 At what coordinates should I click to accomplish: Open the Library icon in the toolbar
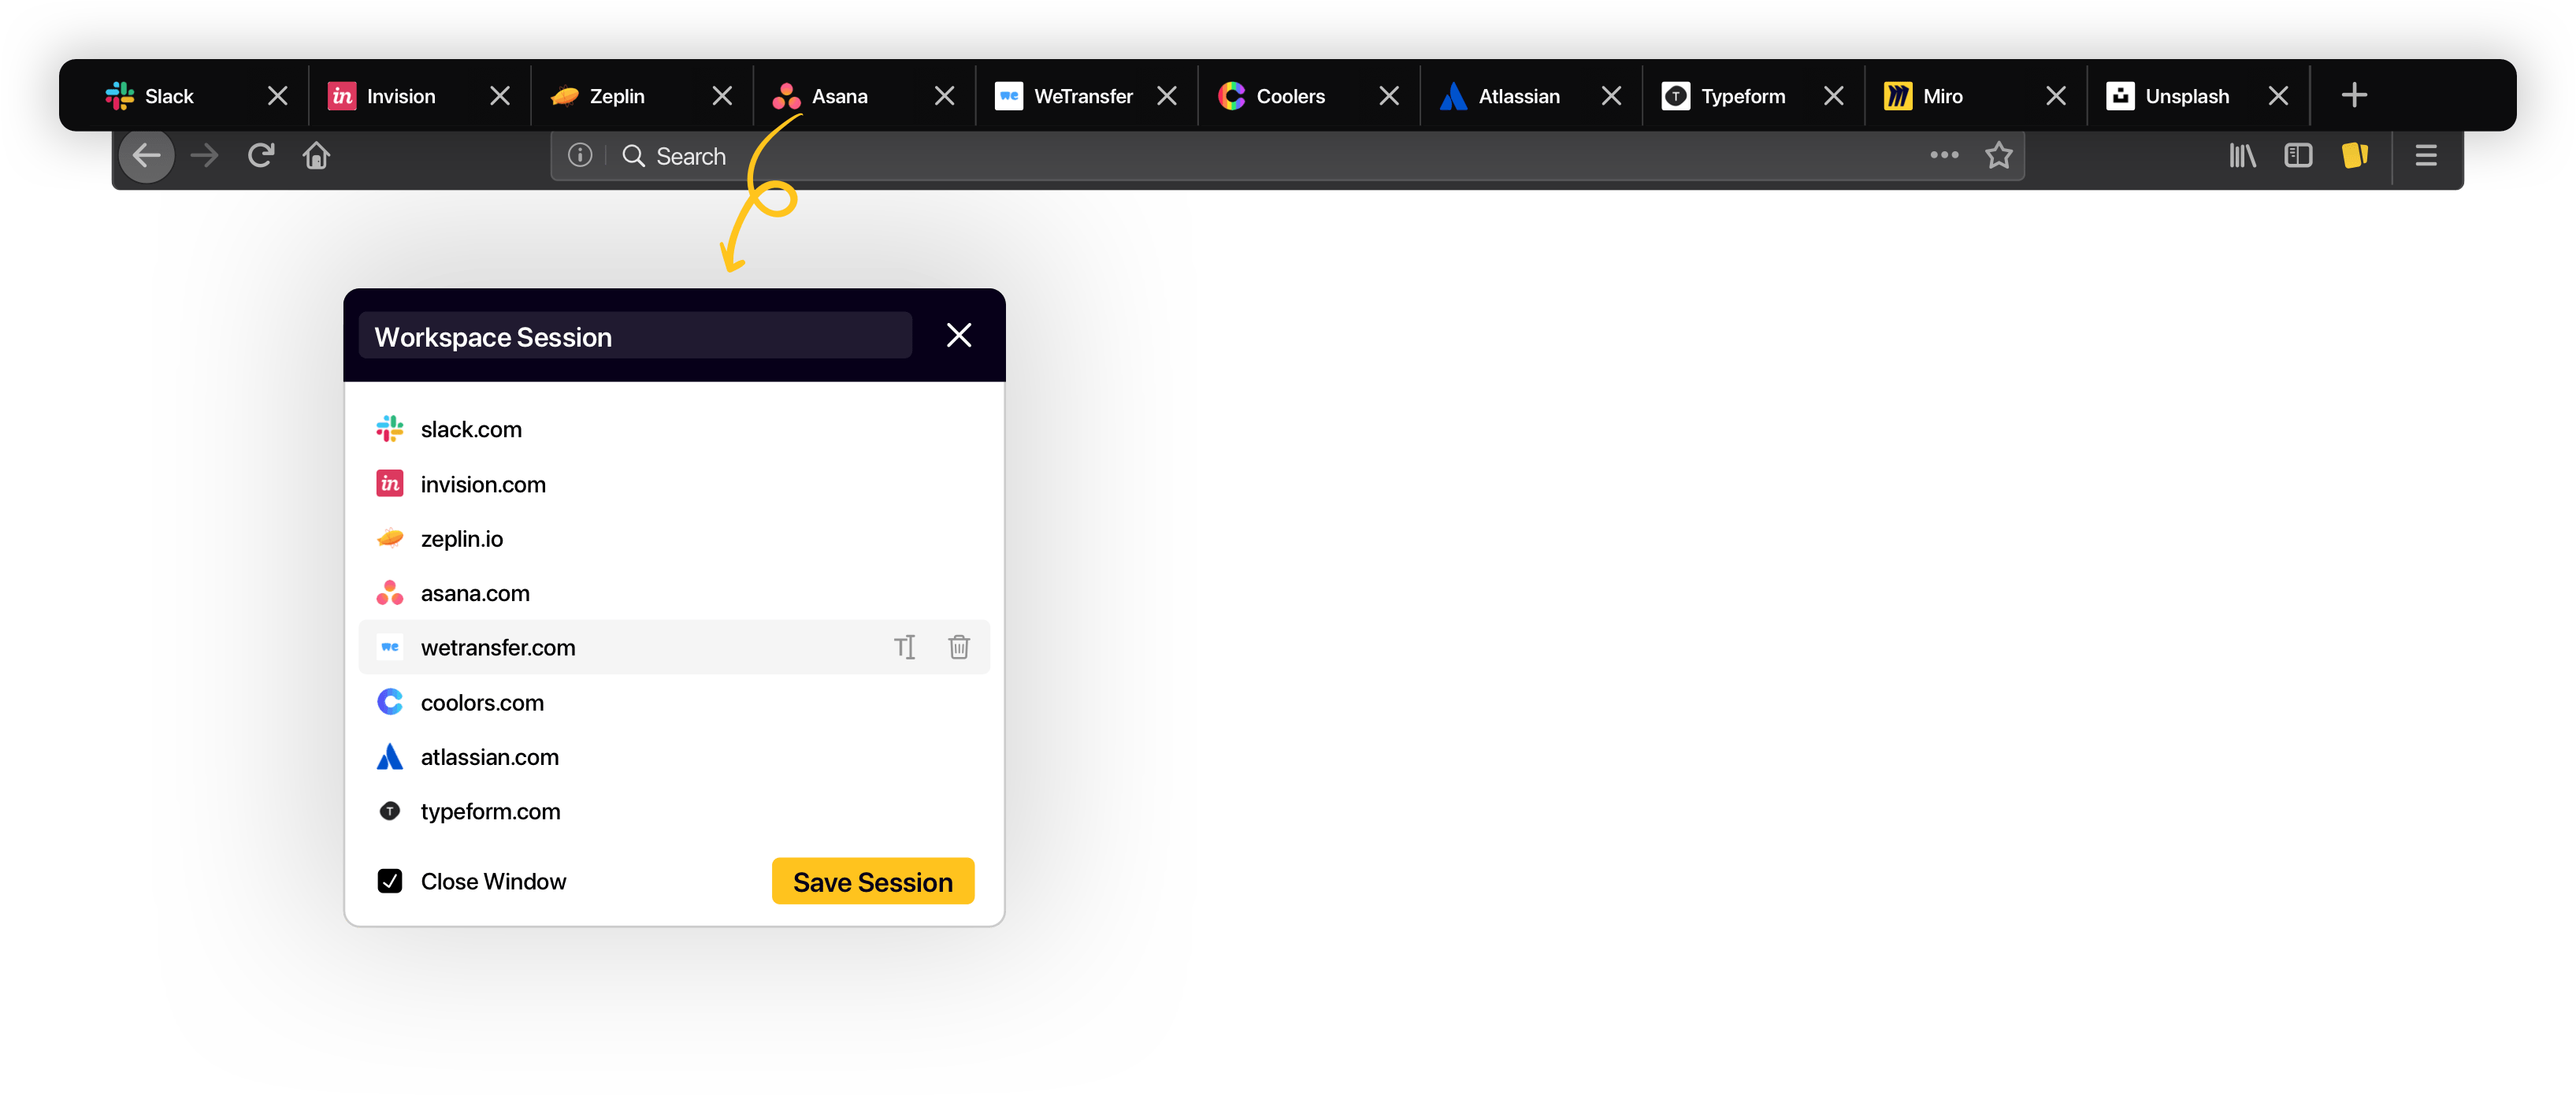coord(2242,155)
